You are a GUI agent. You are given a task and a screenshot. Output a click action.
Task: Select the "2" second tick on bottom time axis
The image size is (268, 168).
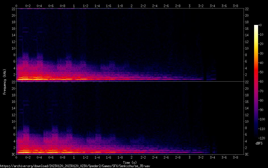(x=131, y=157)
